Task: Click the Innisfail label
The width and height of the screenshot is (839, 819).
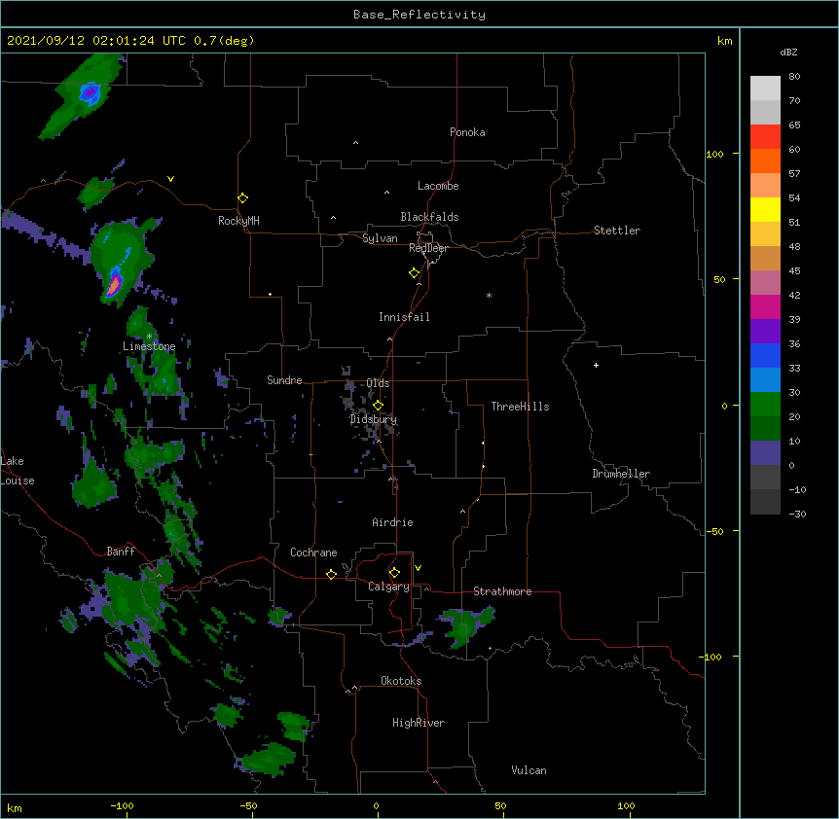Action: pyautogui.click(x=404, y=317)
